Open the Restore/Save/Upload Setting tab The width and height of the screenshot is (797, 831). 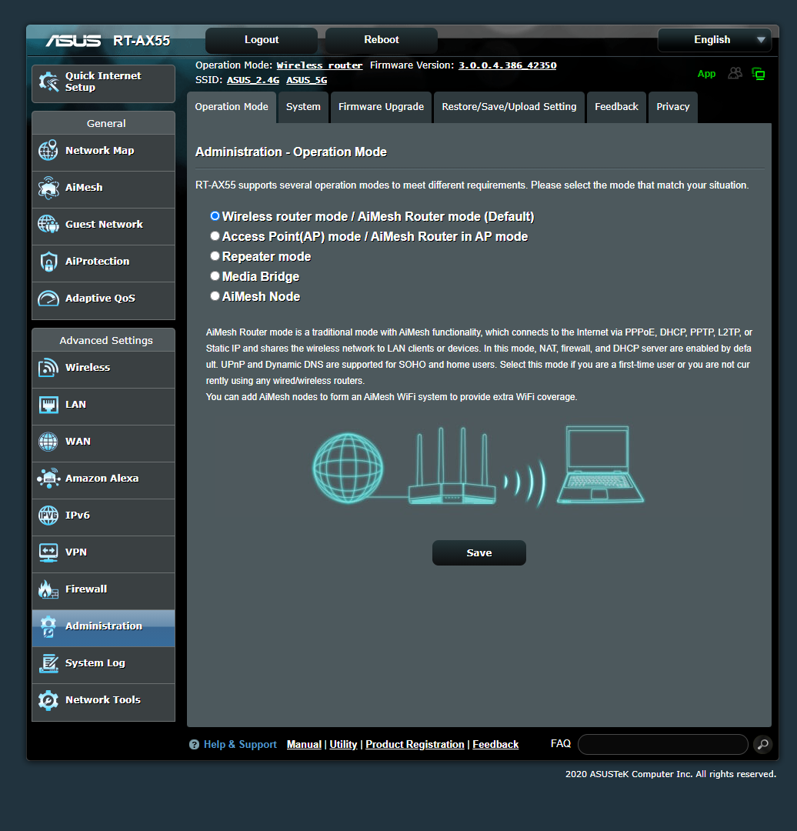click(x=509, y=107)
